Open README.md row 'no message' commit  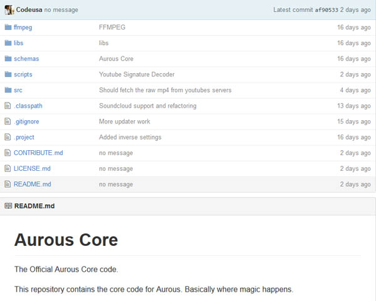pos(116,184)
